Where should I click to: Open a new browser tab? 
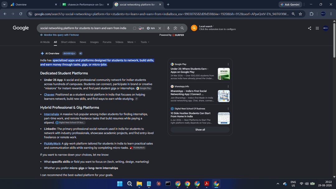(x=168, y=4)
